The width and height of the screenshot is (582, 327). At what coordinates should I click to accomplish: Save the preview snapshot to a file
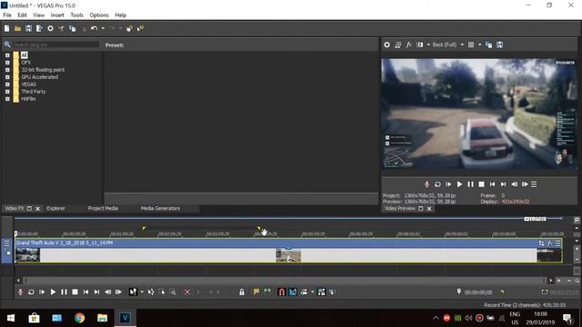pos(499,45)
